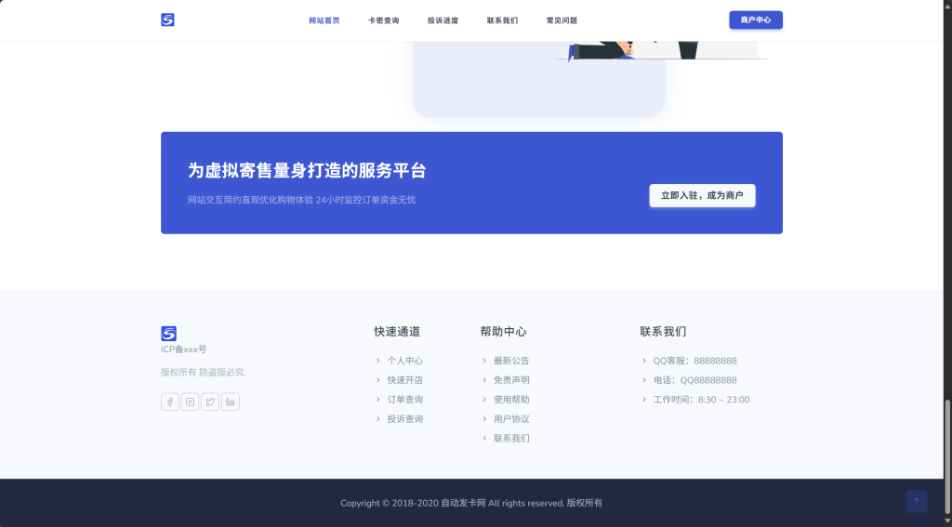This screenshot has height=527, width=952.
Task: Open the 使用帮助 footer link
Action: [x=511, y=400]
